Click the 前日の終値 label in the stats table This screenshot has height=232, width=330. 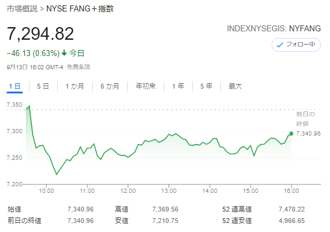click(x=25, y=221)
